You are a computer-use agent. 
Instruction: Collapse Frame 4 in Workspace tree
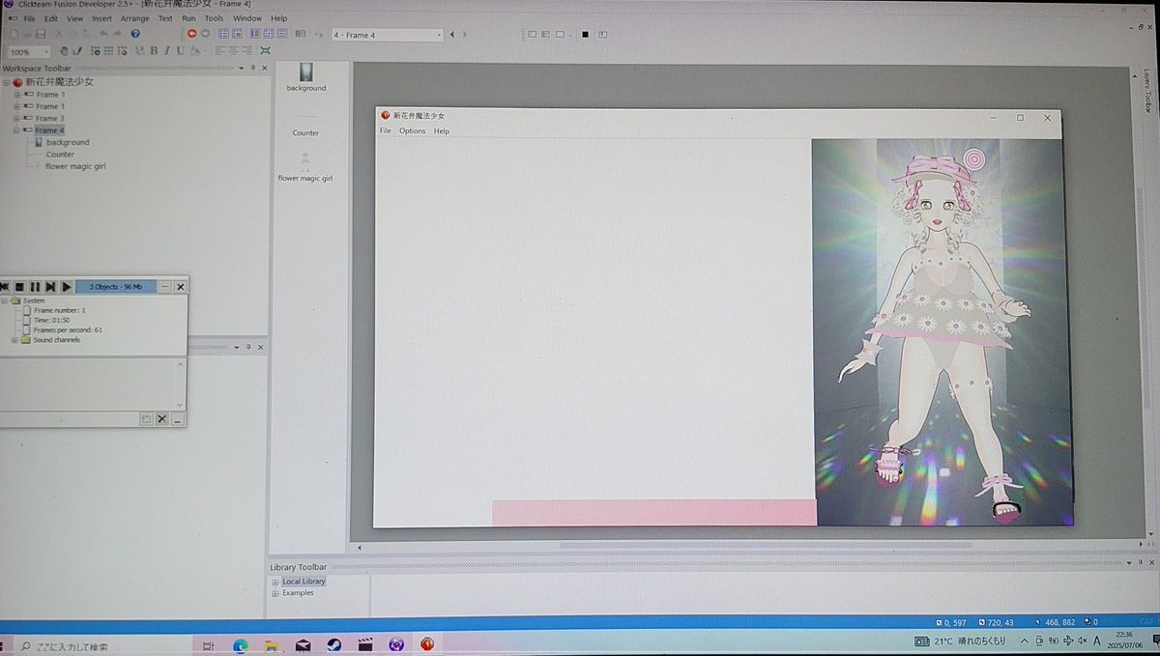pos(16,129)
